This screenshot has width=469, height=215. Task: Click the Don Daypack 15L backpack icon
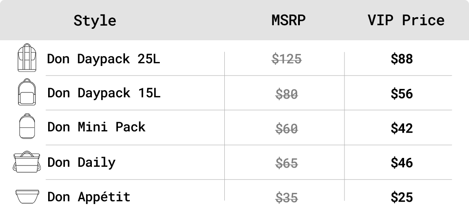27,92
